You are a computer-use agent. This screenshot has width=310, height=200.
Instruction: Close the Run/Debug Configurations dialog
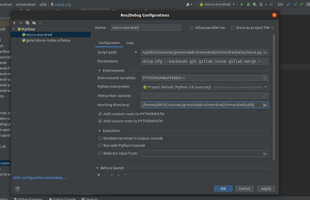point(274,15)
